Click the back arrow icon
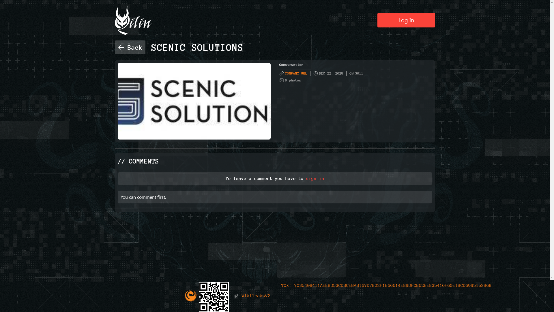554x312 pixels. click(x=121, y=47)
